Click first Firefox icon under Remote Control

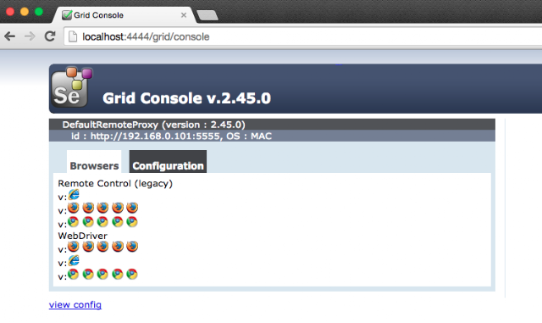[x=74, y=208]
